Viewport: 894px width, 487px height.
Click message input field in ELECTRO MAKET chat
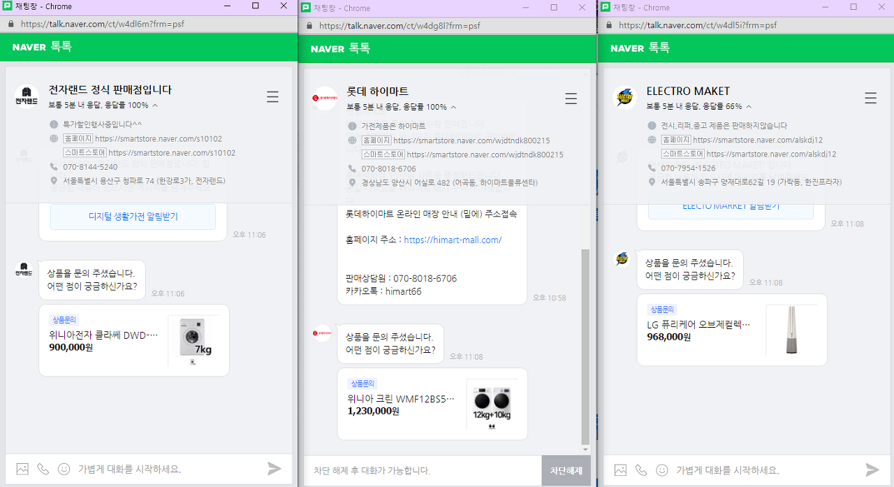pos(767,470)
